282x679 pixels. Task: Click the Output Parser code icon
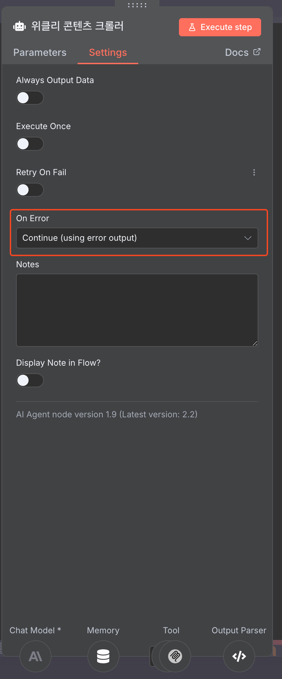tap(239, 656)
